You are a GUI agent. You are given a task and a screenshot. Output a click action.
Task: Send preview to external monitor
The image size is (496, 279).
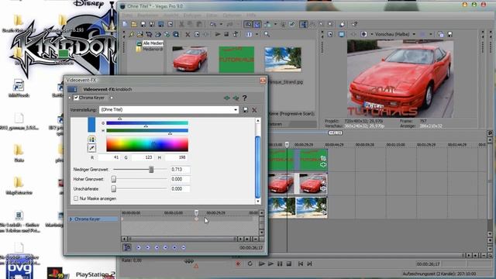coord(342,34)
